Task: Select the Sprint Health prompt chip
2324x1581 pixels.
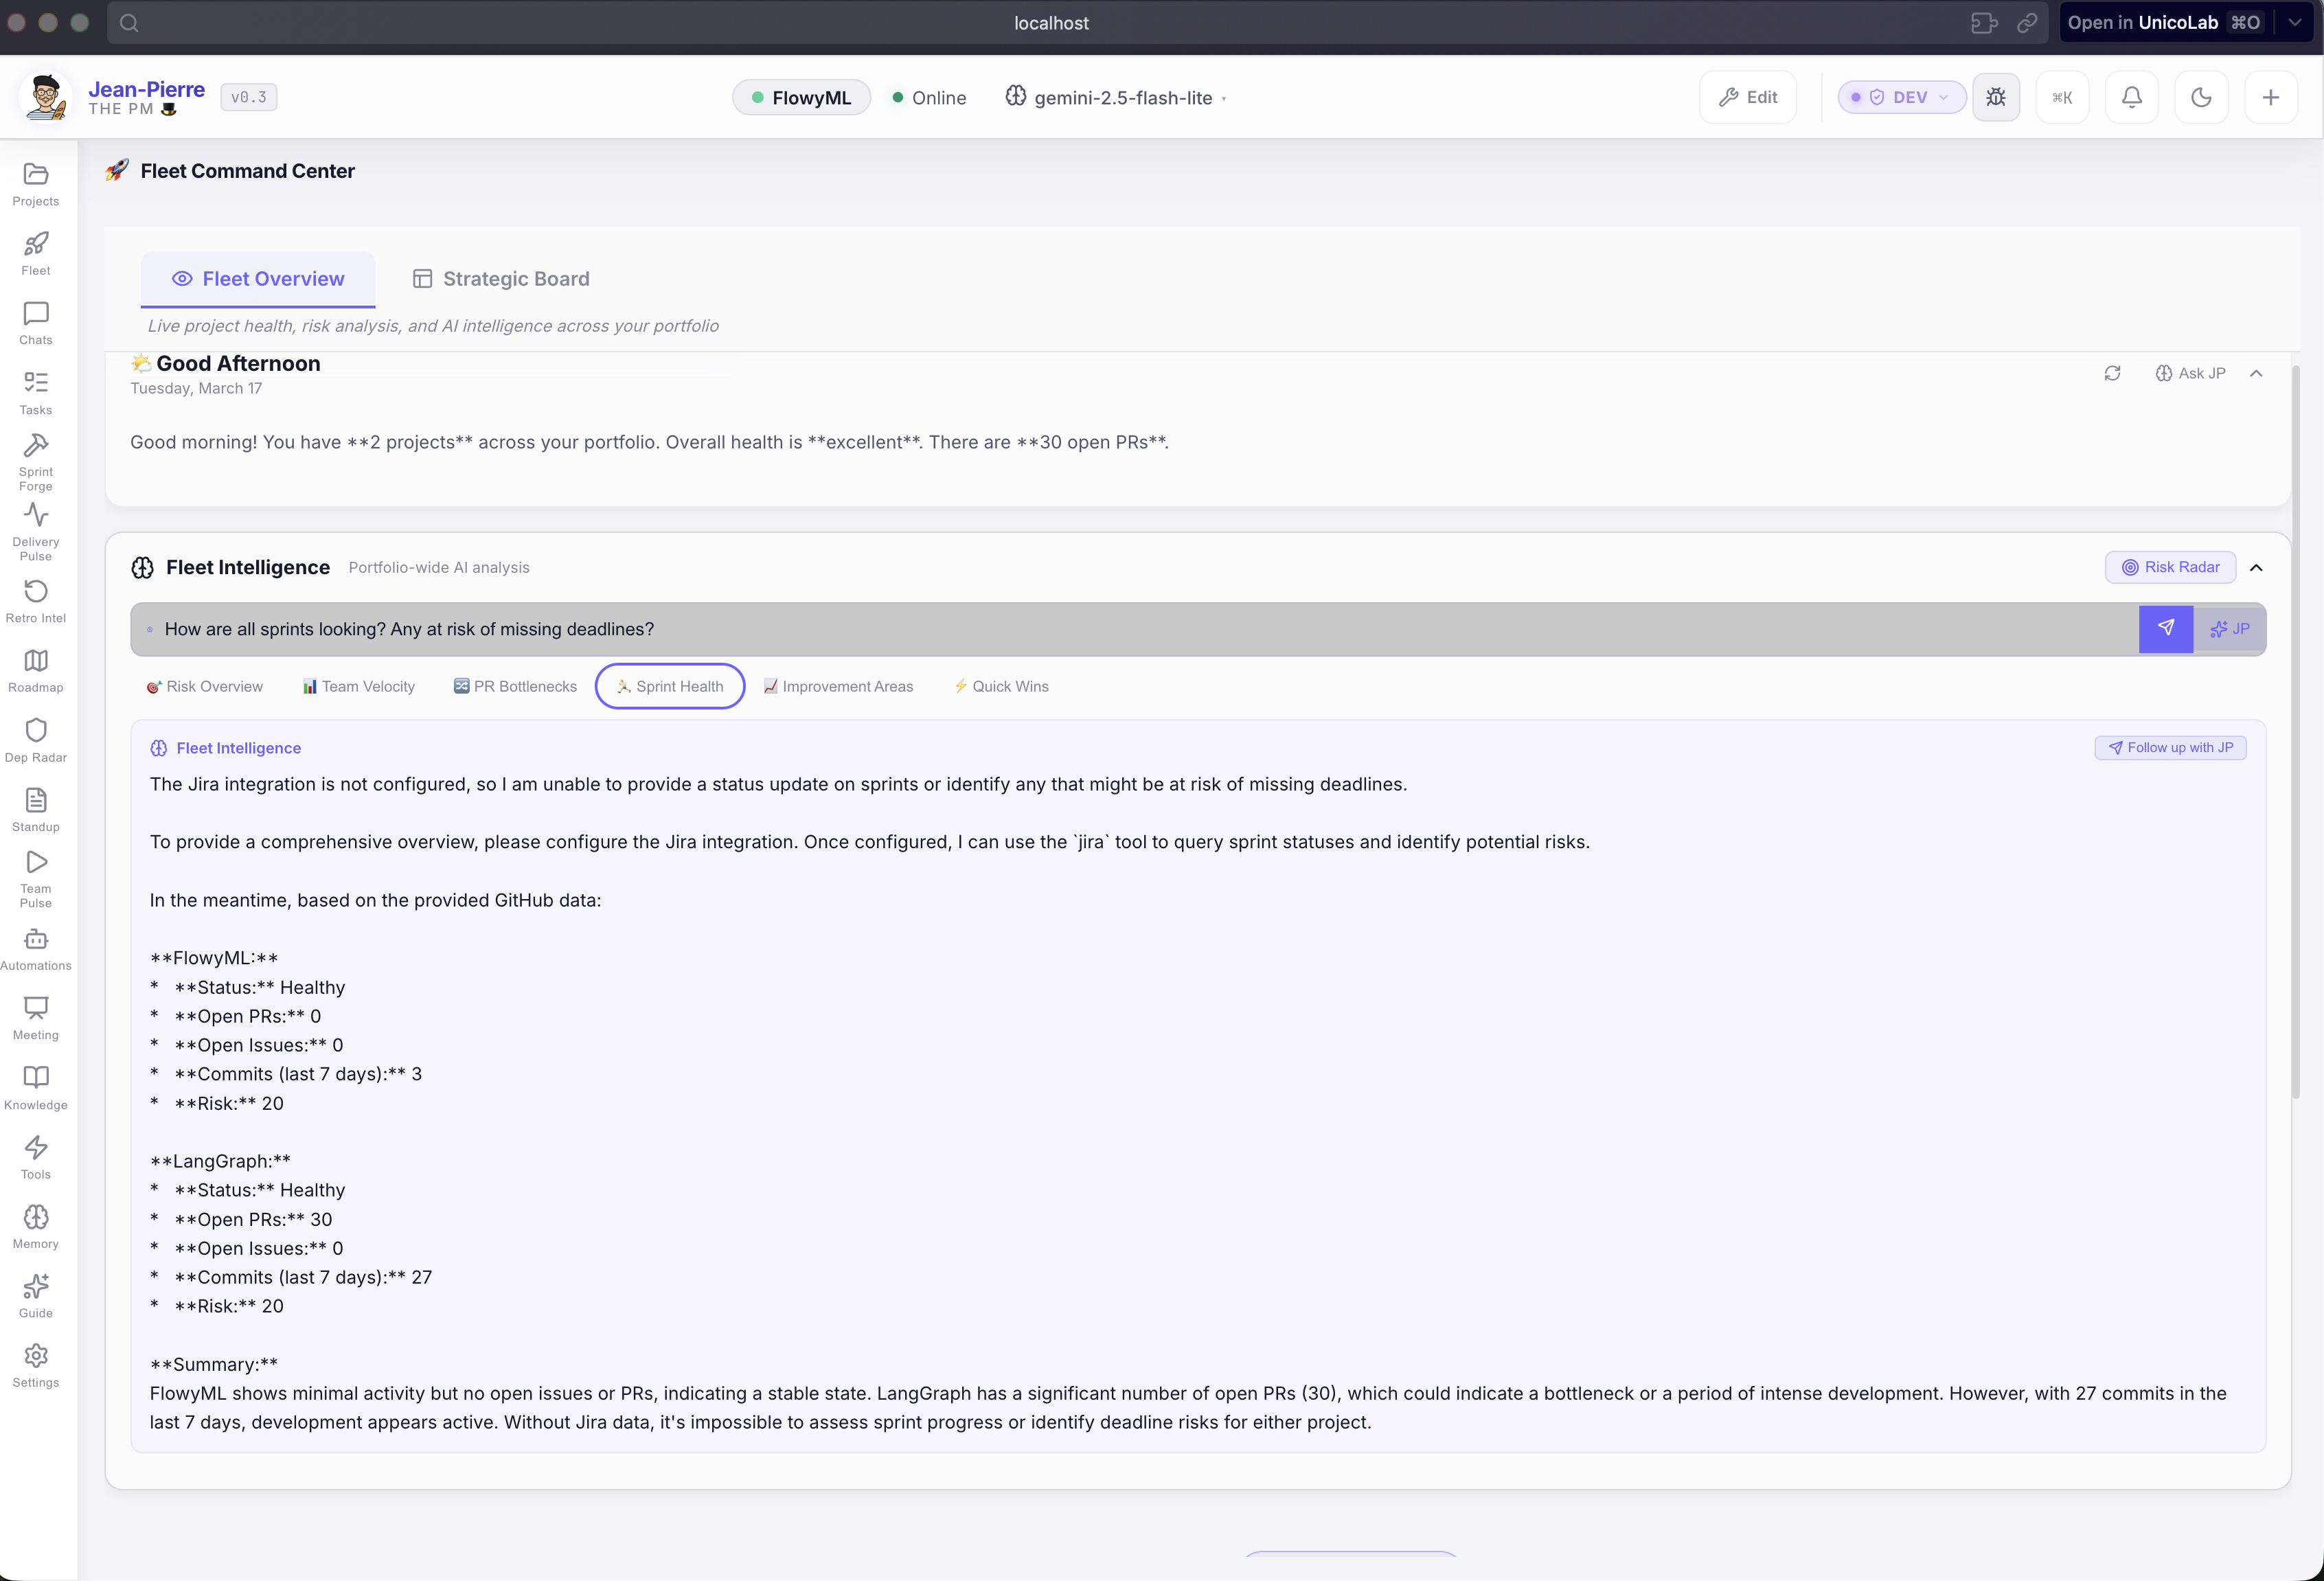Action: 669,686
